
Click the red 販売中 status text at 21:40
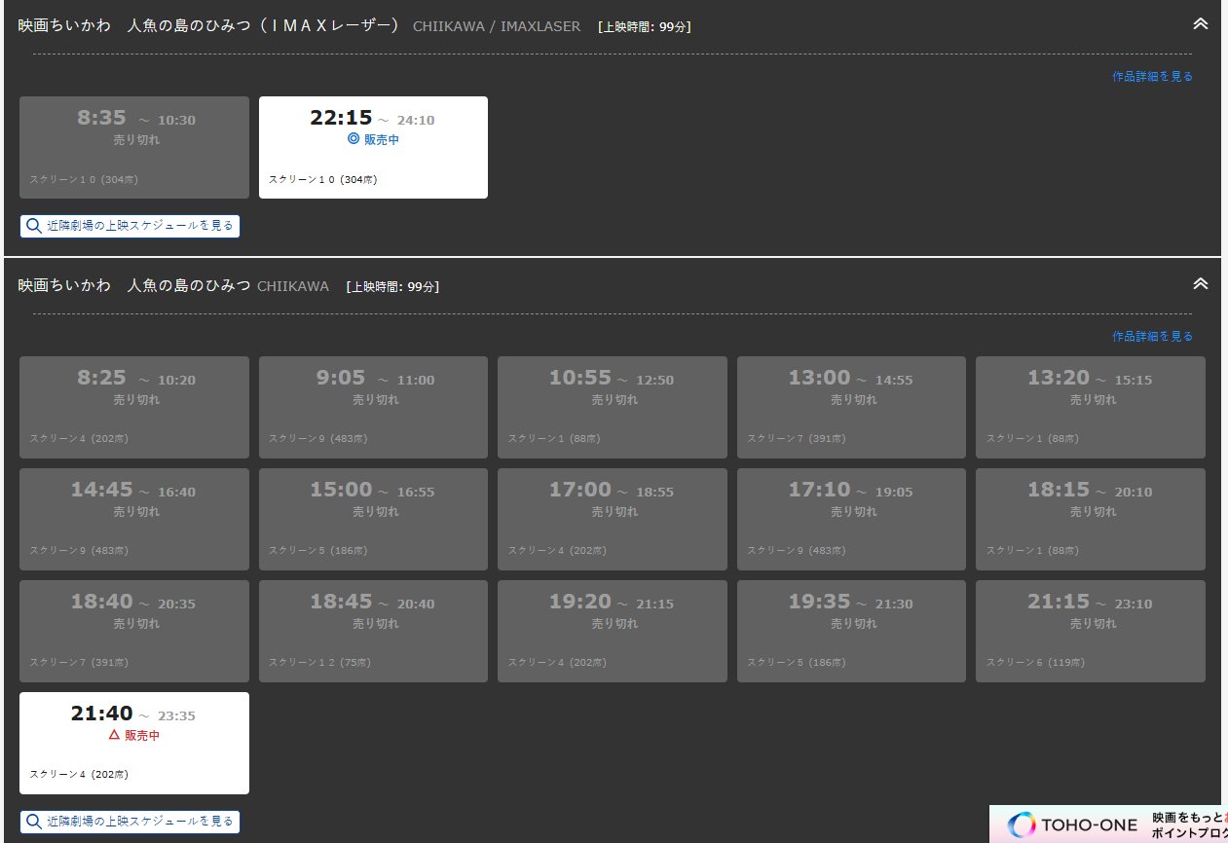[142, 735]
